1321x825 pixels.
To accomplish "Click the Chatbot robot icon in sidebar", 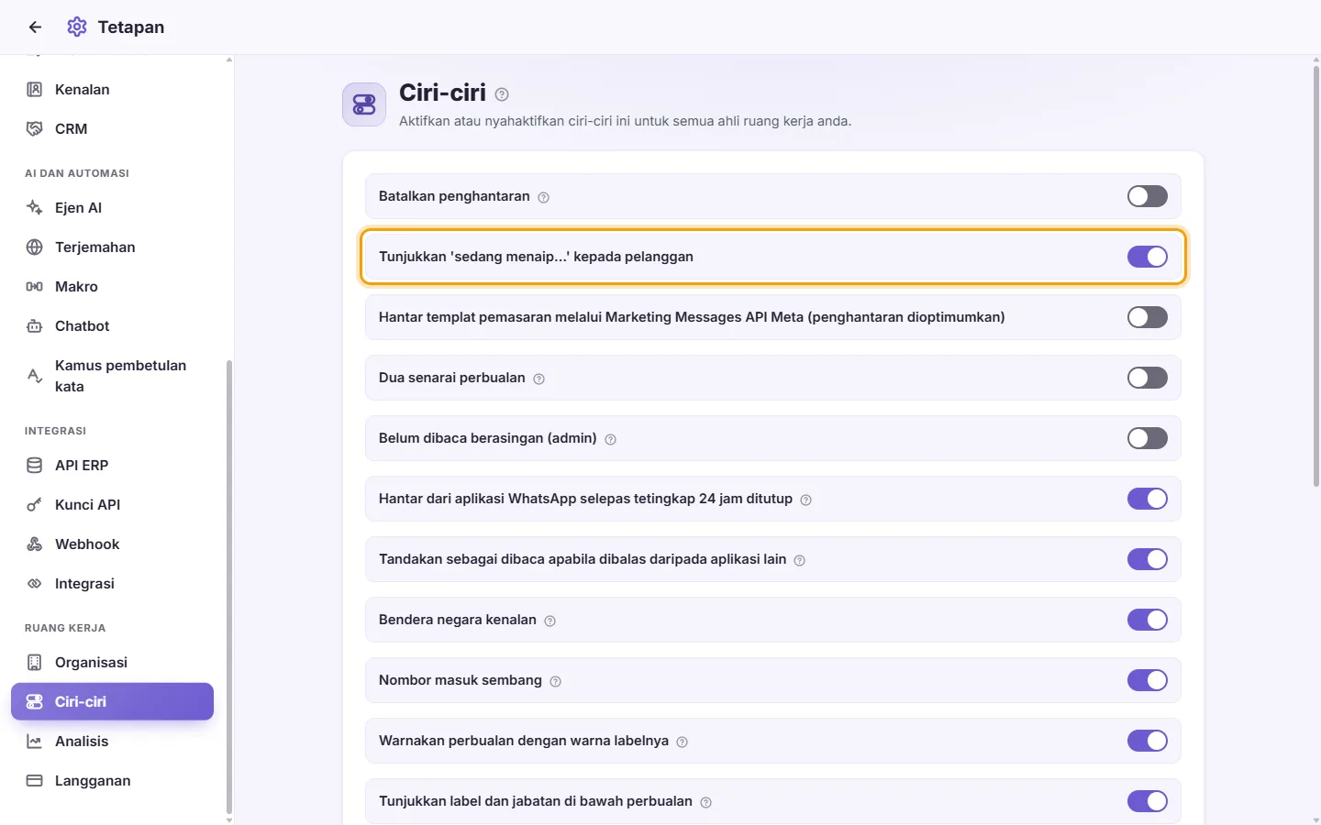I will tap(34, 325).
